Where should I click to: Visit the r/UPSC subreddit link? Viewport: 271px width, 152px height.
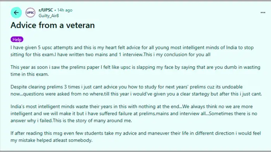pyautogui.click(x=46, y=10)
